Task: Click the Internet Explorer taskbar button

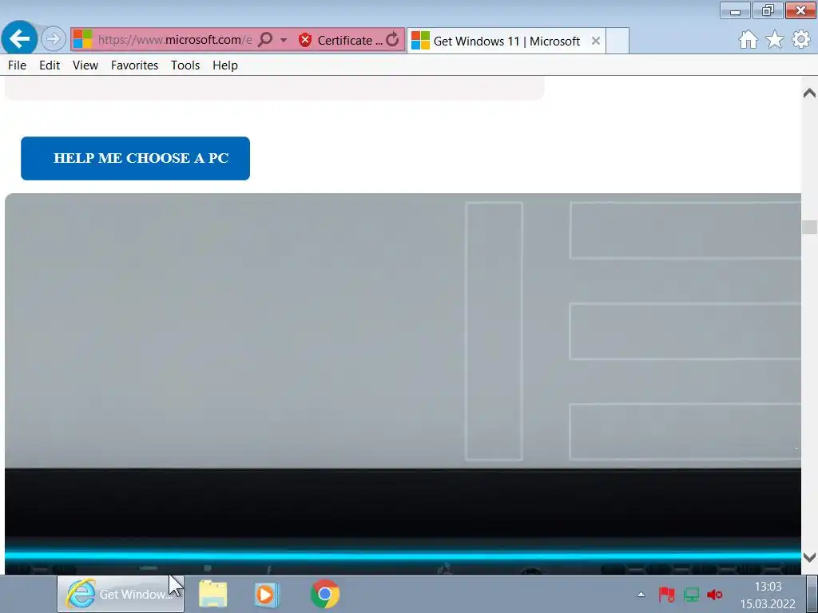Action: [x=121, y=594]
